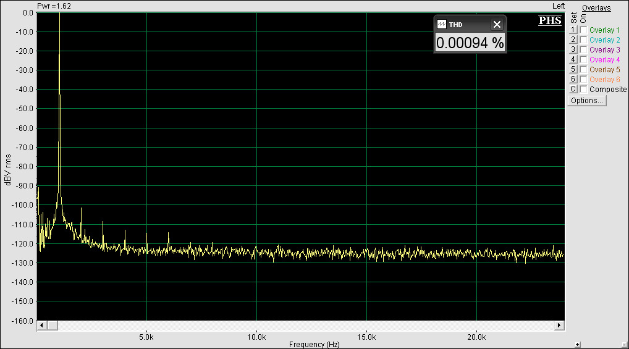Click the THD waveform icon

click(442, 25)
